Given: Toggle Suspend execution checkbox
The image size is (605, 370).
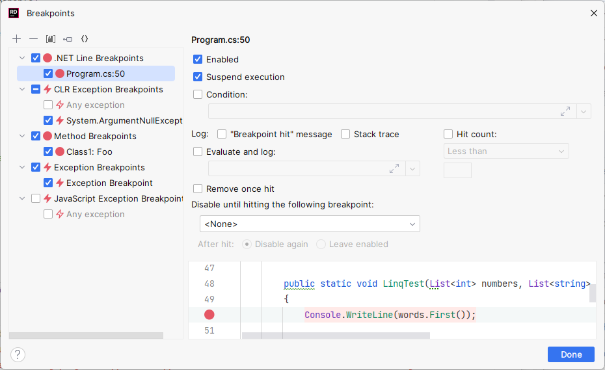Looking at the screenshot, I should click(198, 77).
